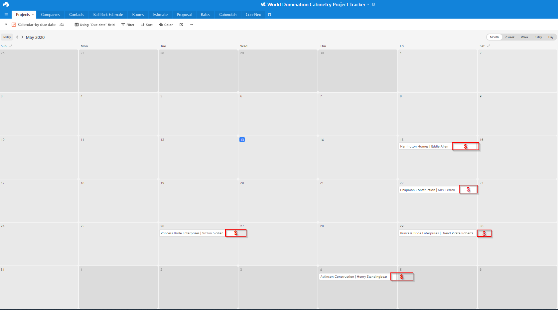This screenshot has height=310, width=558.
Task: Click the date number 22
Action: click(402, 183)
